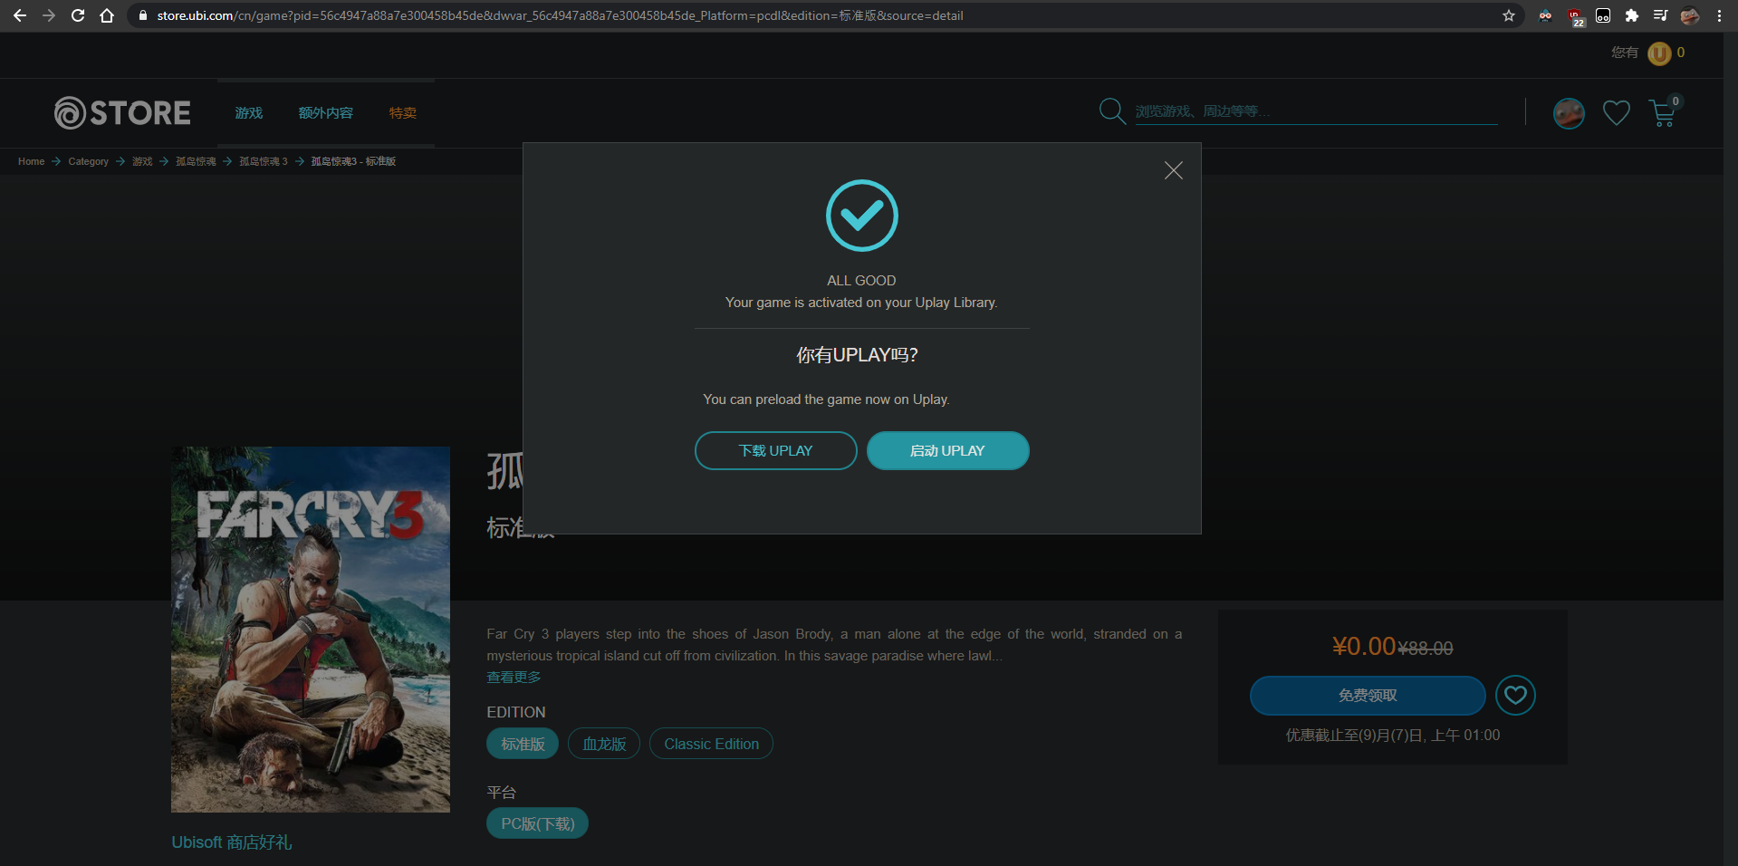The width and height of the screenshot is (1738, 866).
Task: Click the 孤岛惊魂 3 breadcrumb link
Action: [x=263, y=161]
